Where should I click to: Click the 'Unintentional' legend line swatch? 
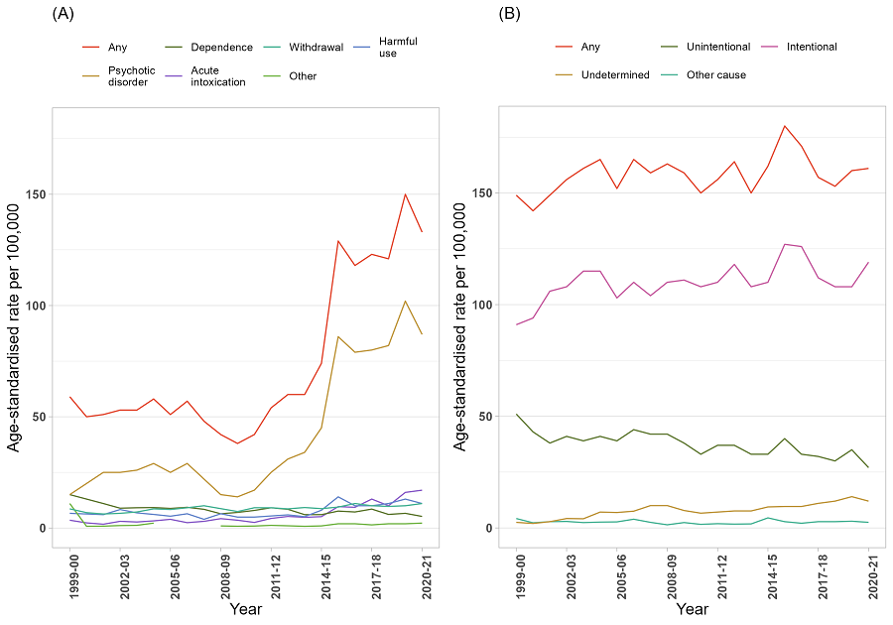669,47
